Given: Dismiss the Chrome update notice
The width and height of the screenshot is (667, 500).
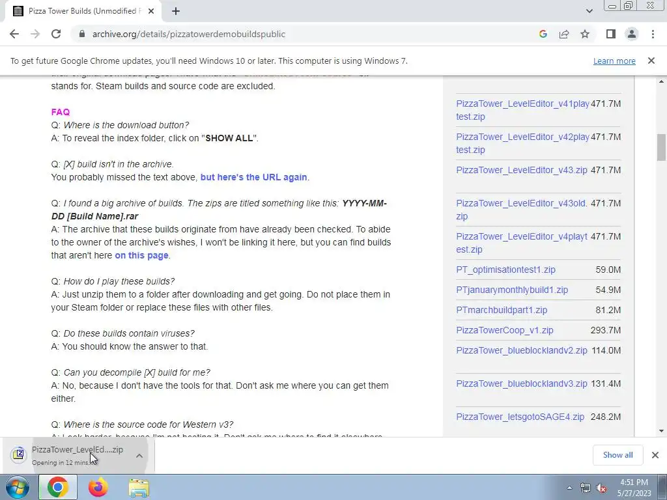Looking at the screenshot, I should pos(651,61).
